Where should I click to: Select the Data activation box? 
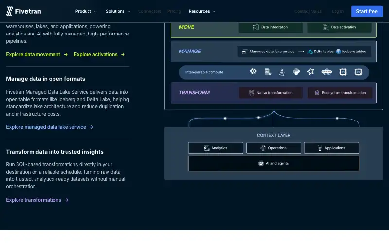[x=339, y=27]
